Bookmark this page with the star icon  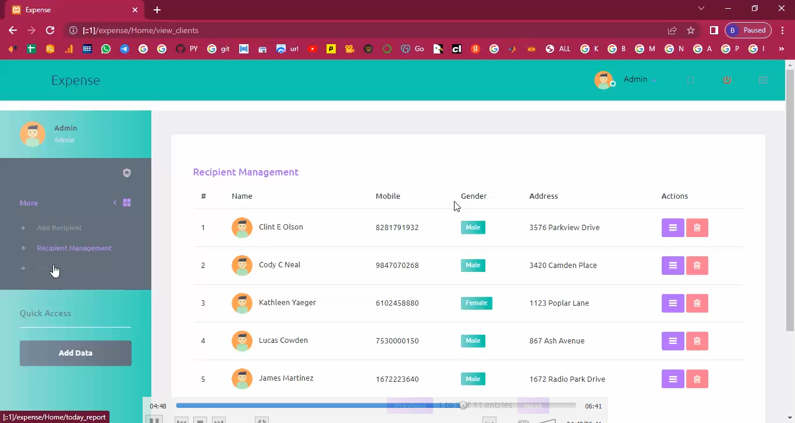click(x=691, y=30)
